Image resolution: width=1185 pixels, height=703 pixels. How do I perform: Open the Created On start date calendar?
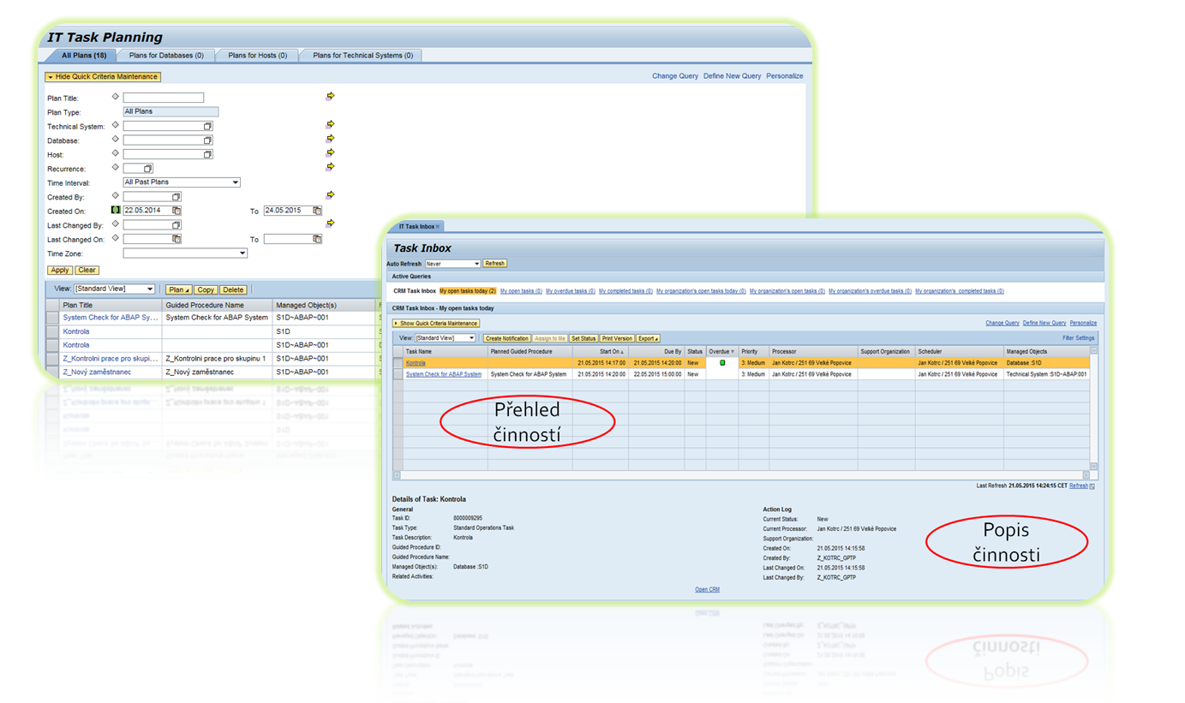pyautogui.click(x=177, y=211)
